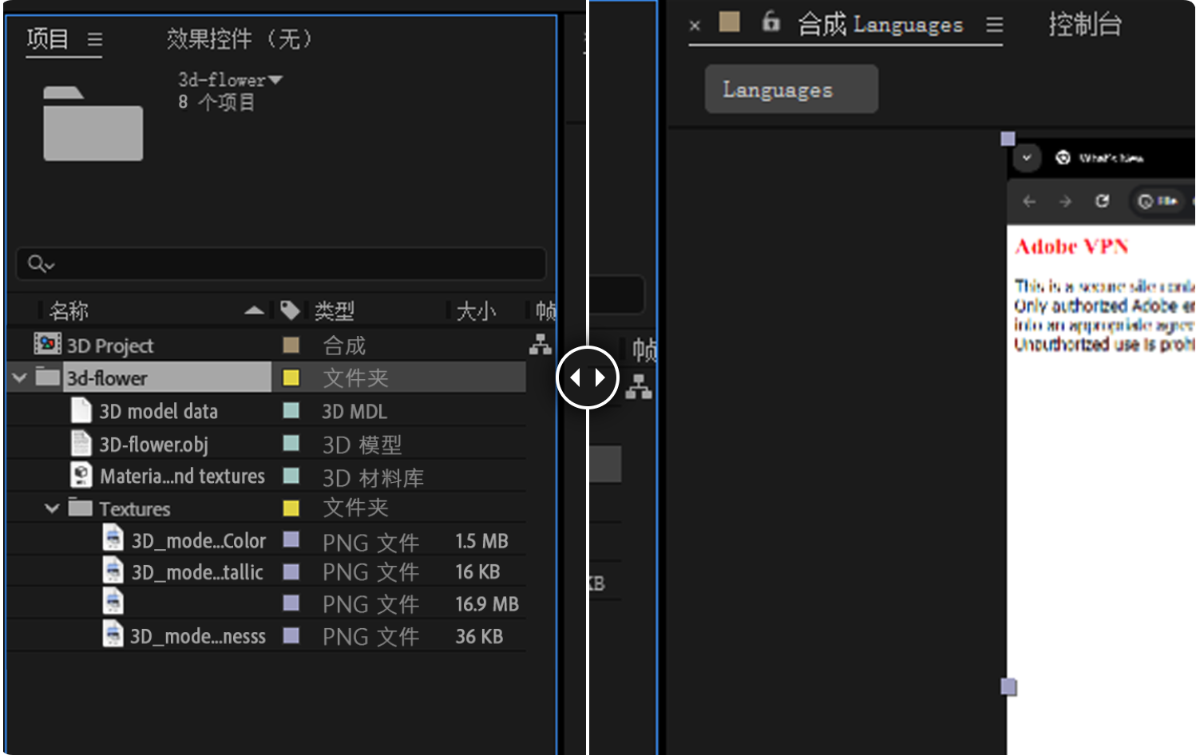Switch to the 控制台 tab
The width and height of the screenshot is (1196, 755).
[x=1084, y=25]
